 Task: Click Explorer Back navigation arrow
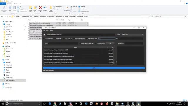(2, 16)
